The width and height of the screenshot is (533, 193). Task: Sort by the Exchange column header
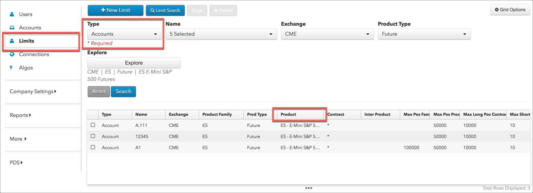coord(182,114)
